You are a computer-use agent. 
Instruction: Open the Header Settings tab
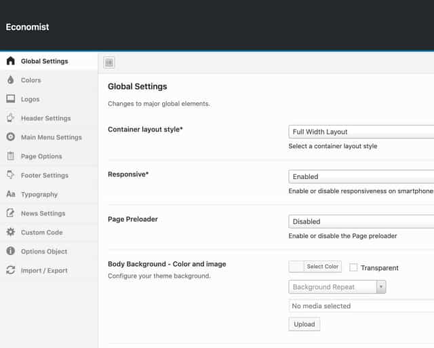49,118
